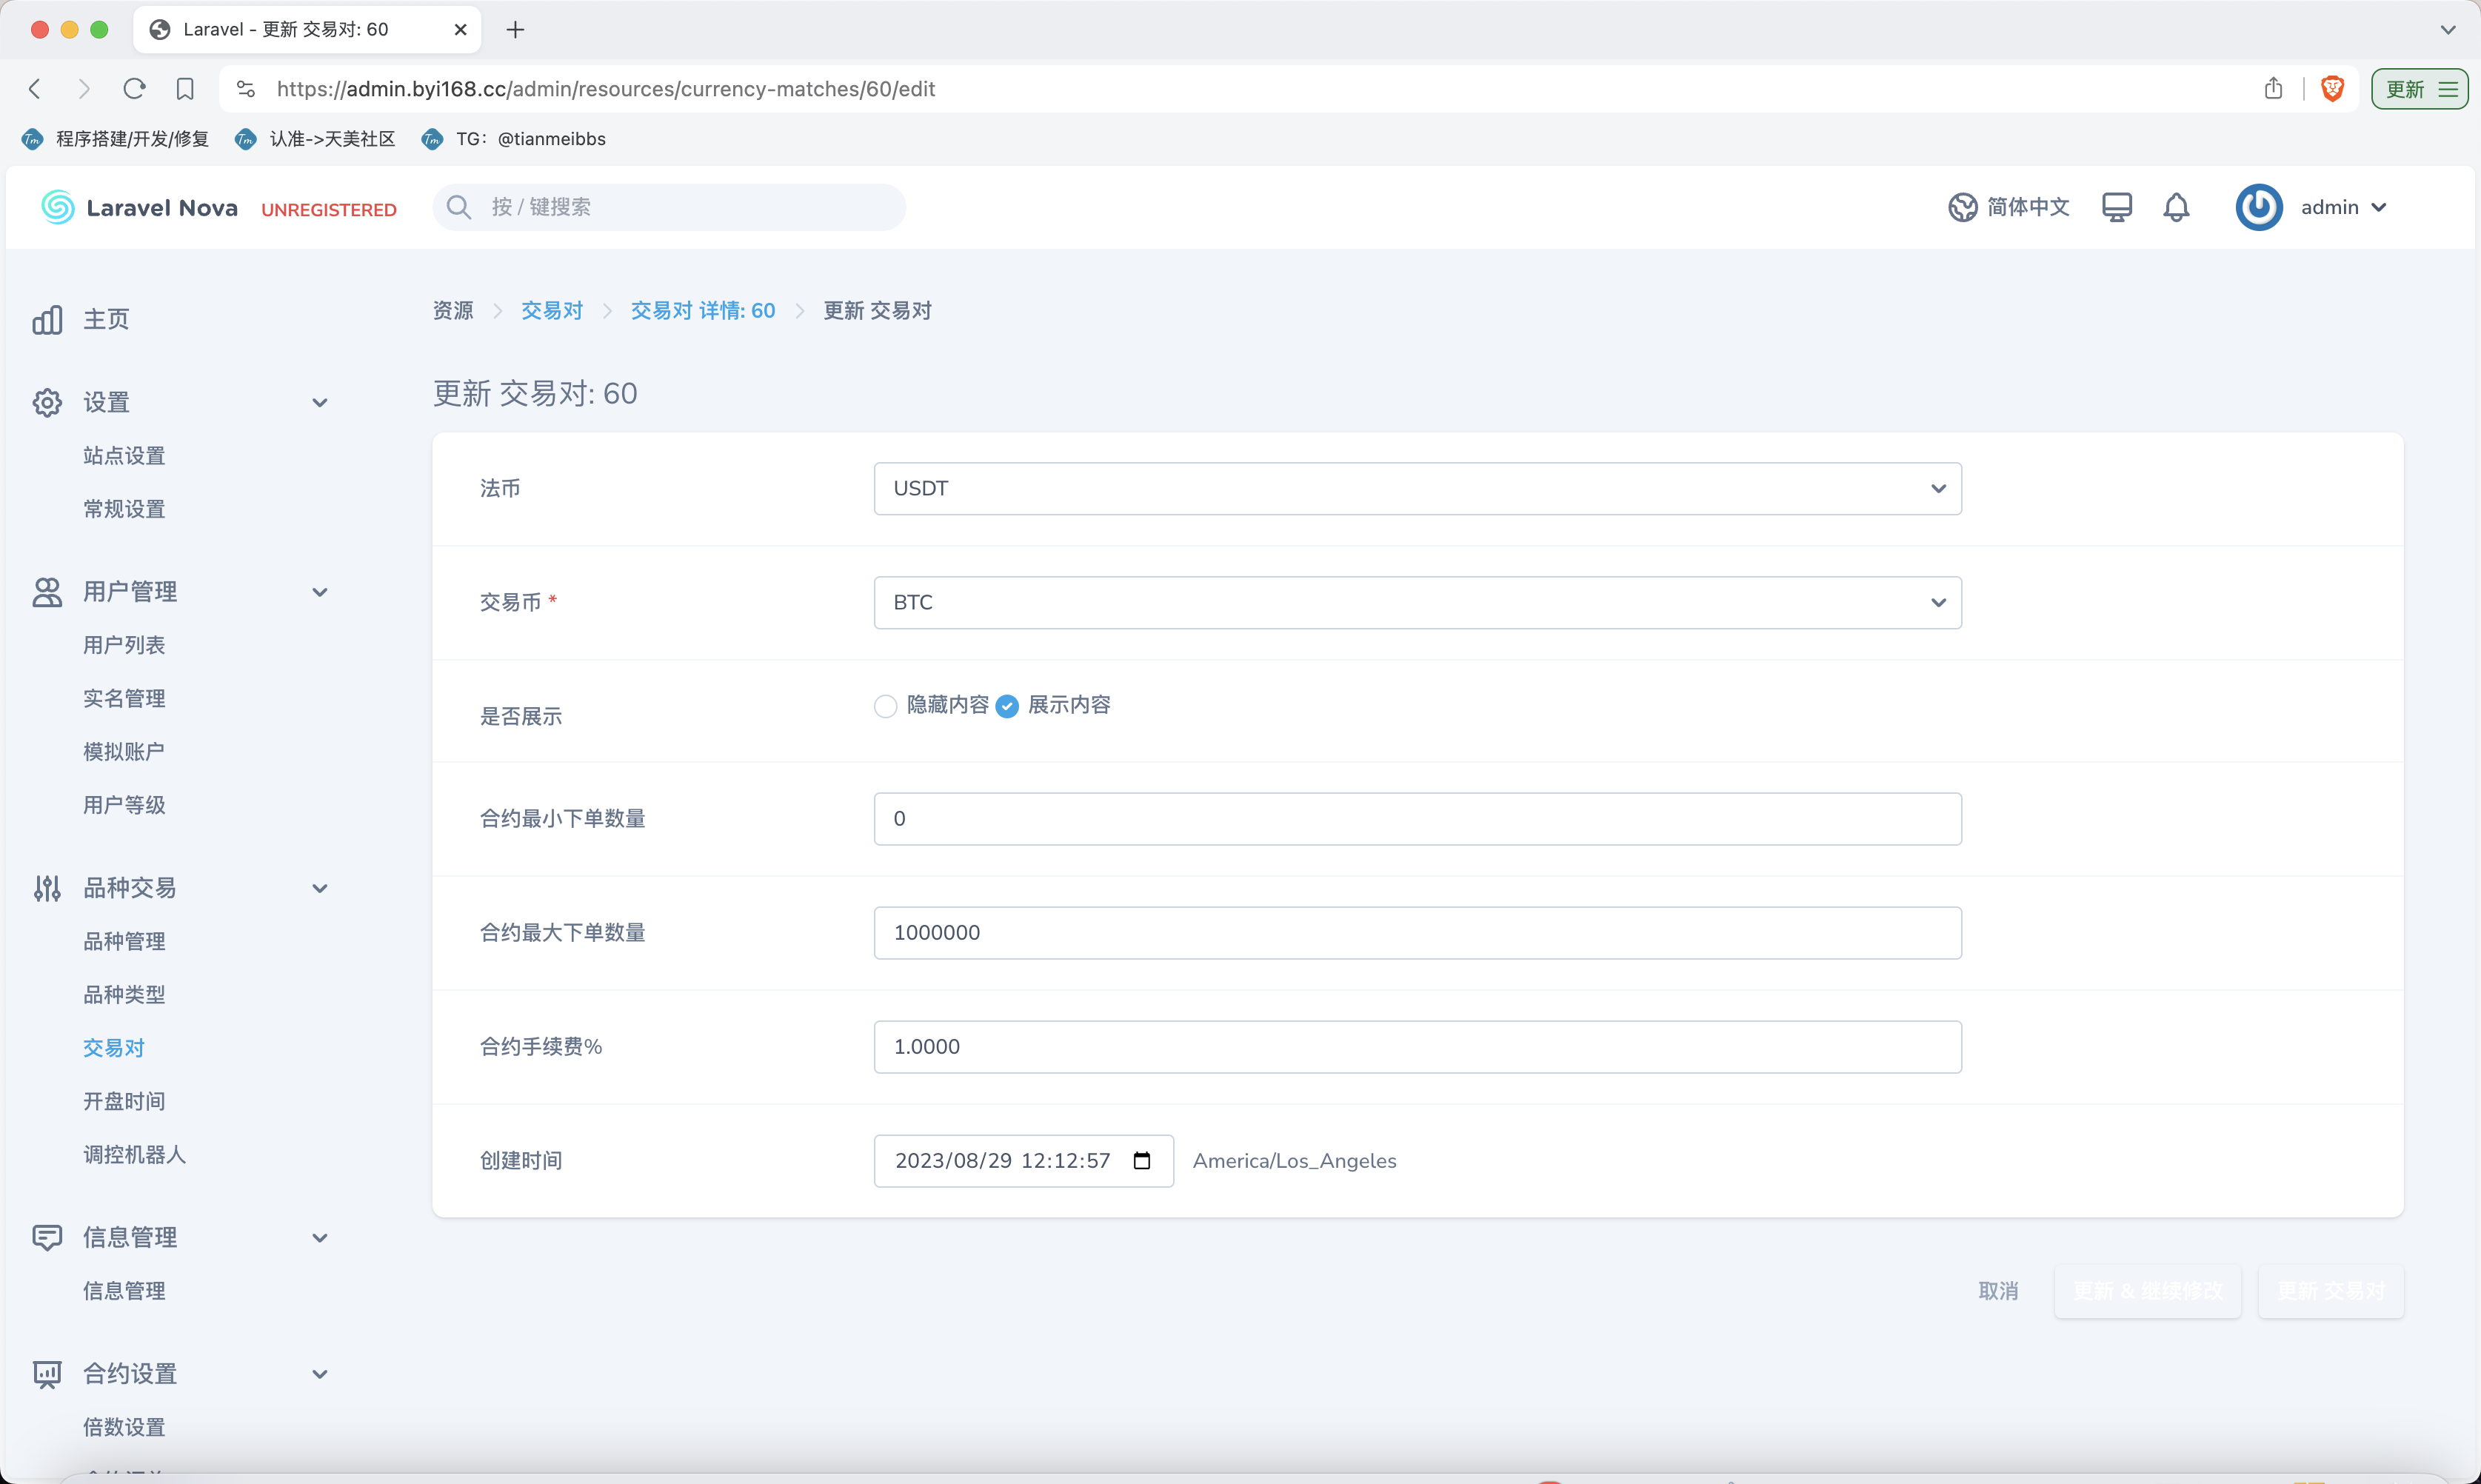Open the TG: @tianmeibbs bookmark

click(x=513, y=139)
